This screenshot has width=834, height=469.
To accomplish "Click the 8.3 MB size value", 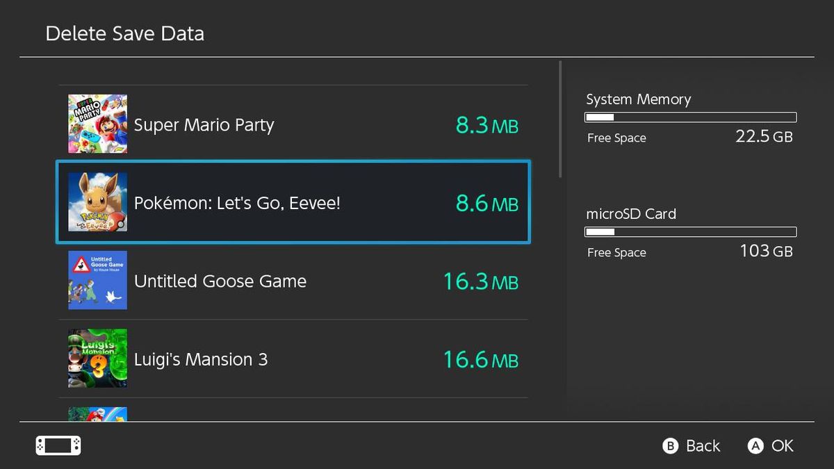I will [x=487, y=125].
